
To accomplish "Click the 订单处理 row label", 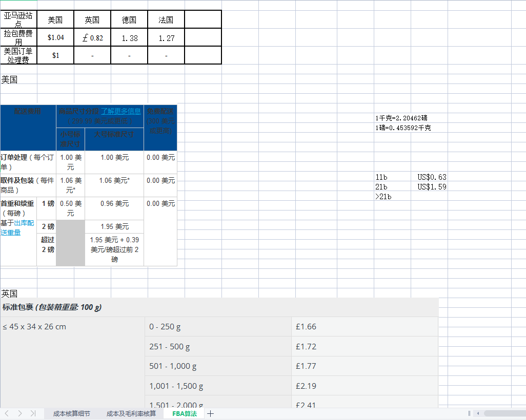I will (27, 162).
